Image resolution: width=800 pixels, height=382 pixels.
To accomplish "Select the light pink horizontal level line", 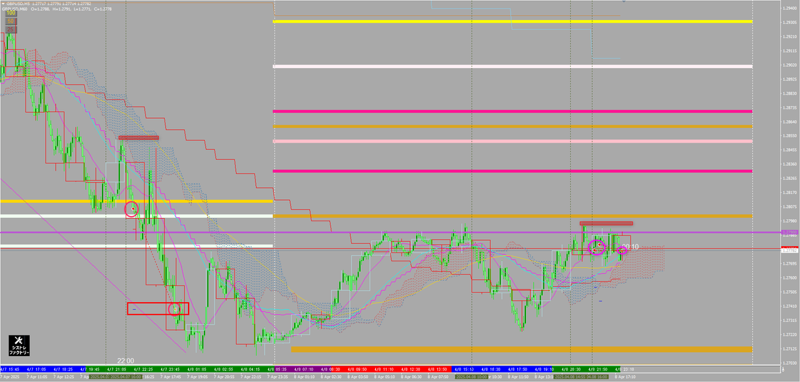I will [x=513, y=141].
